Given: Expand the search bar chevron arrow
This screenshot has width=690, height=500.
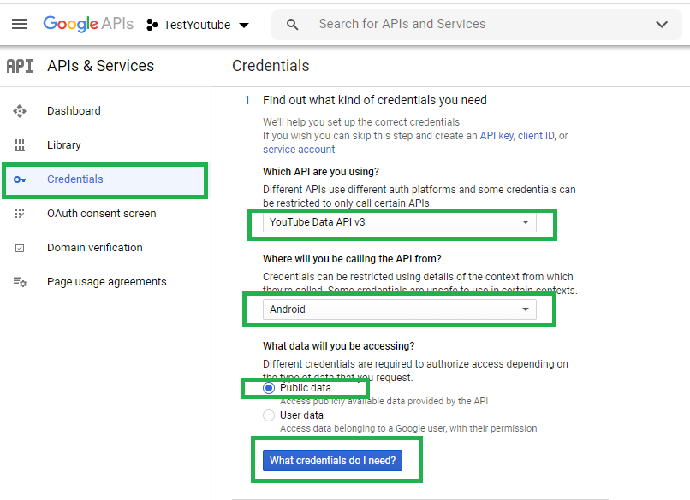Looking at the screenshot, I should click(x=662, y=25).
